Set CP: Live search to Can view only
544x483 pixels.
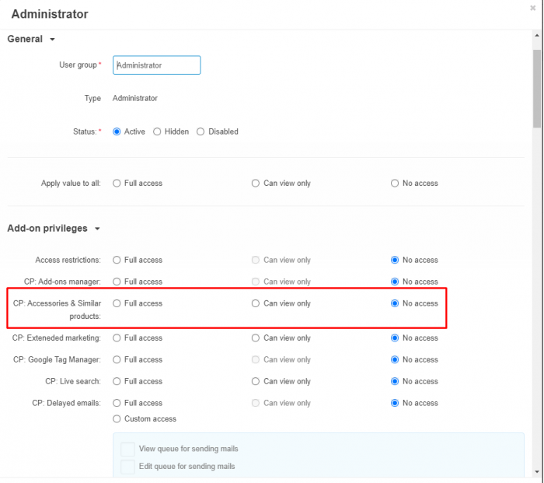click(256, 381)
